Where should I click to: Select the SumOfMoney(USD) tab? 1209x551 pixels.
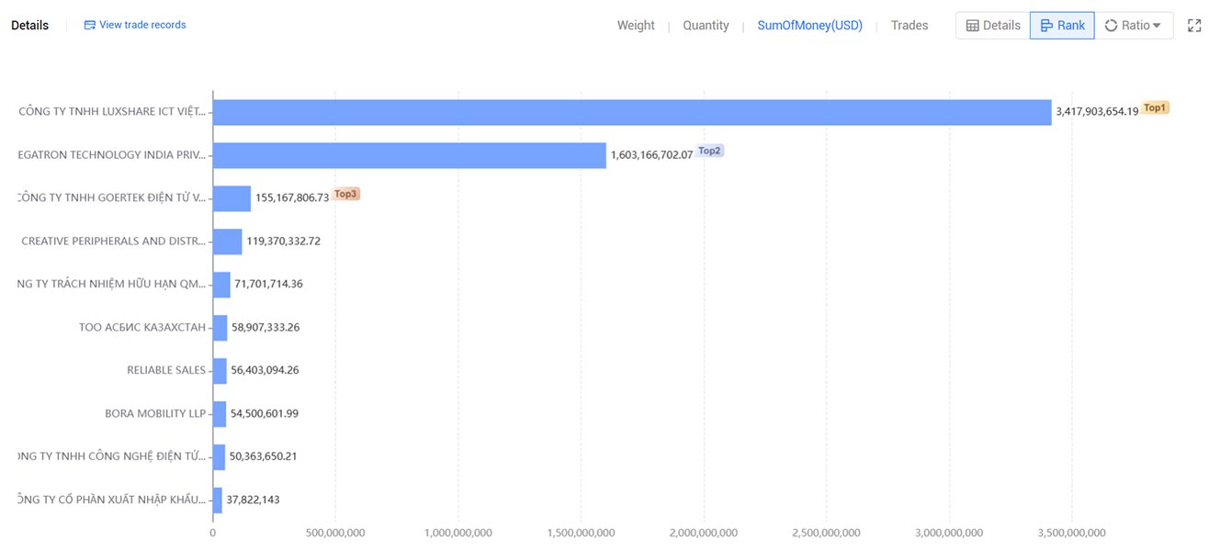tap(809, 26)
